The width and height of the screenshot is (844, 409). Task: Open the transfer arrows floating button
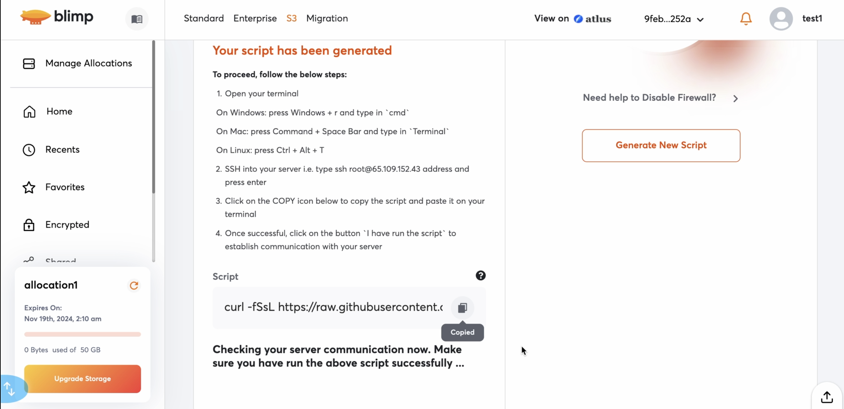pyautogui.click(x=10, y=389)
